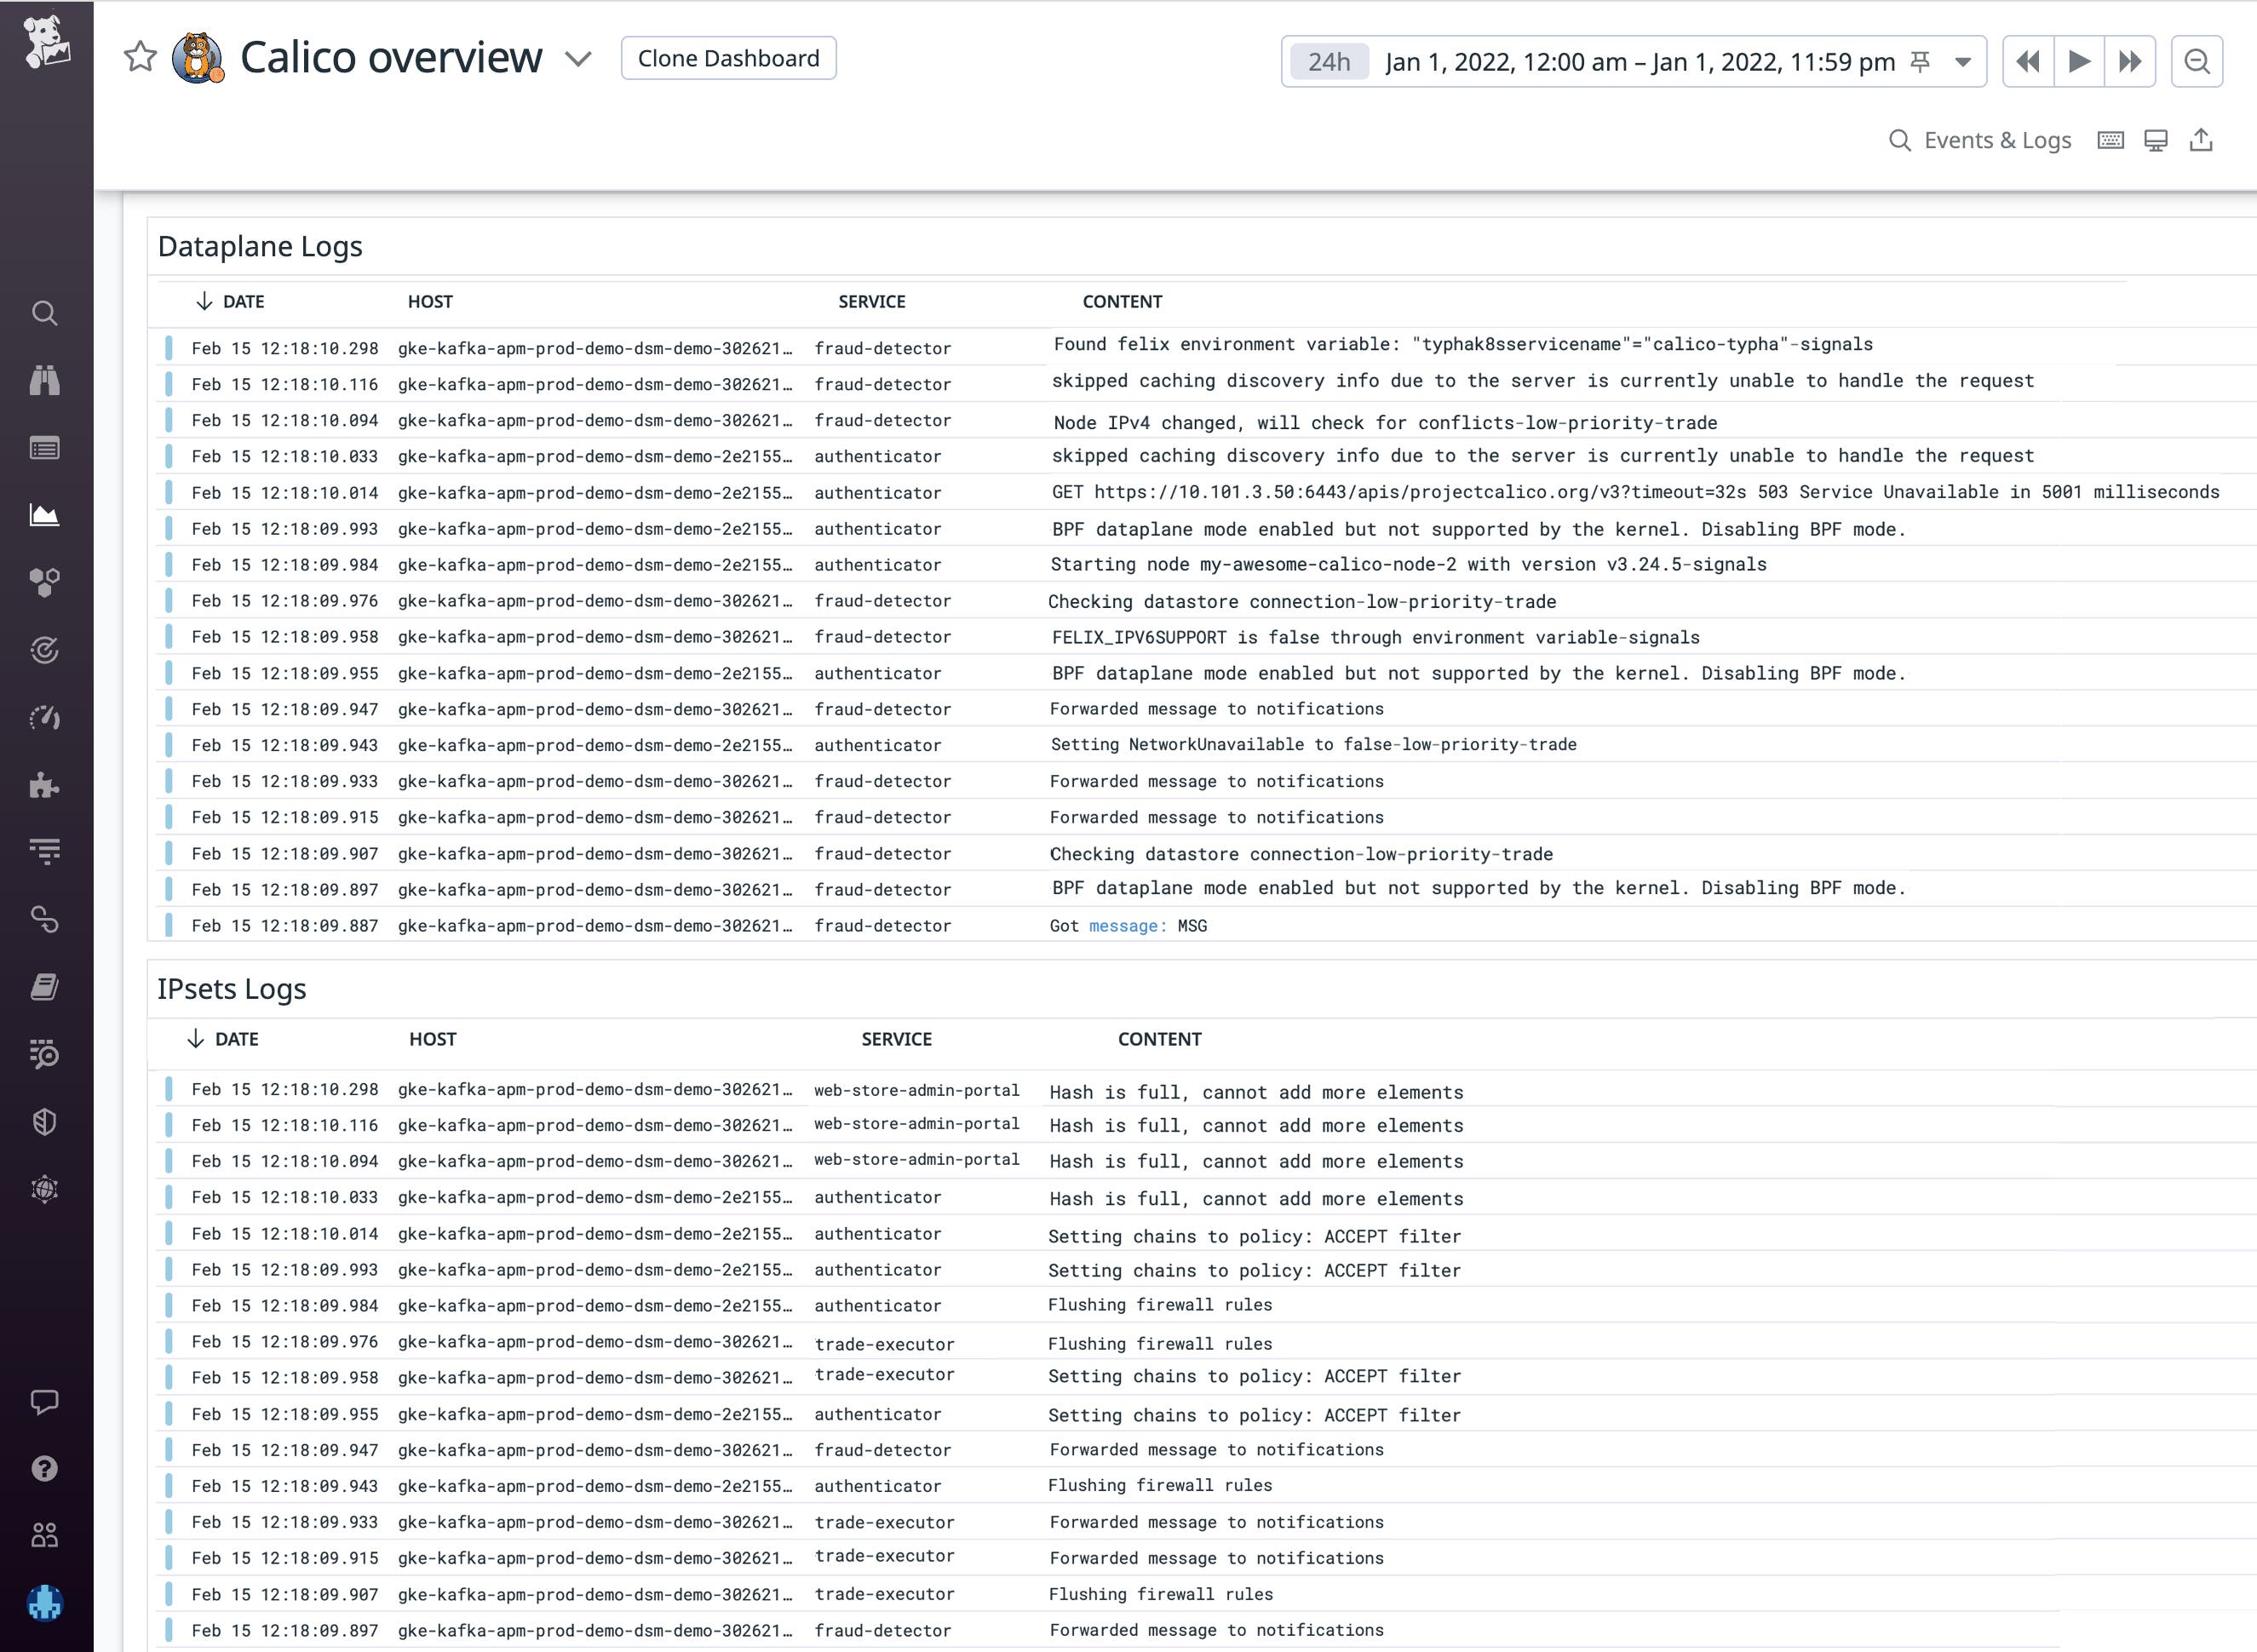This screenshot has width=2257, height=1652.
Task: Open the Events & Logs search
Action: (1899, 140)
